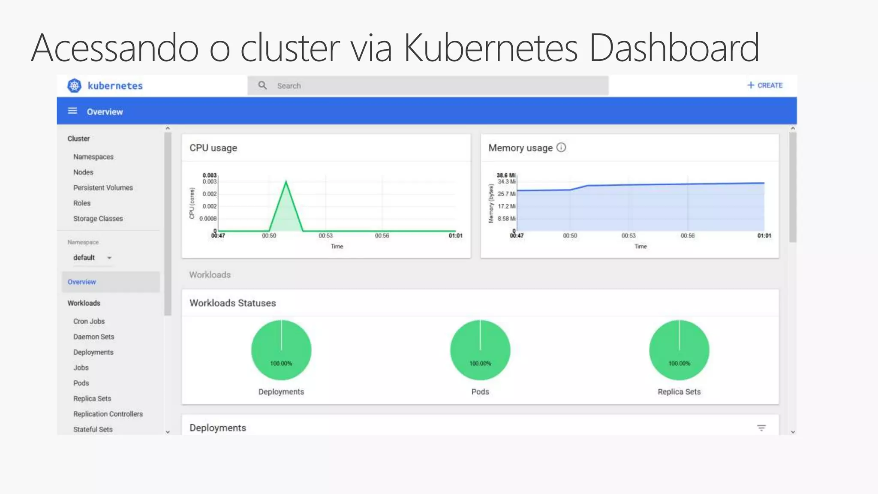Click the Kubernetes logo icon

(x=74, y=86)
